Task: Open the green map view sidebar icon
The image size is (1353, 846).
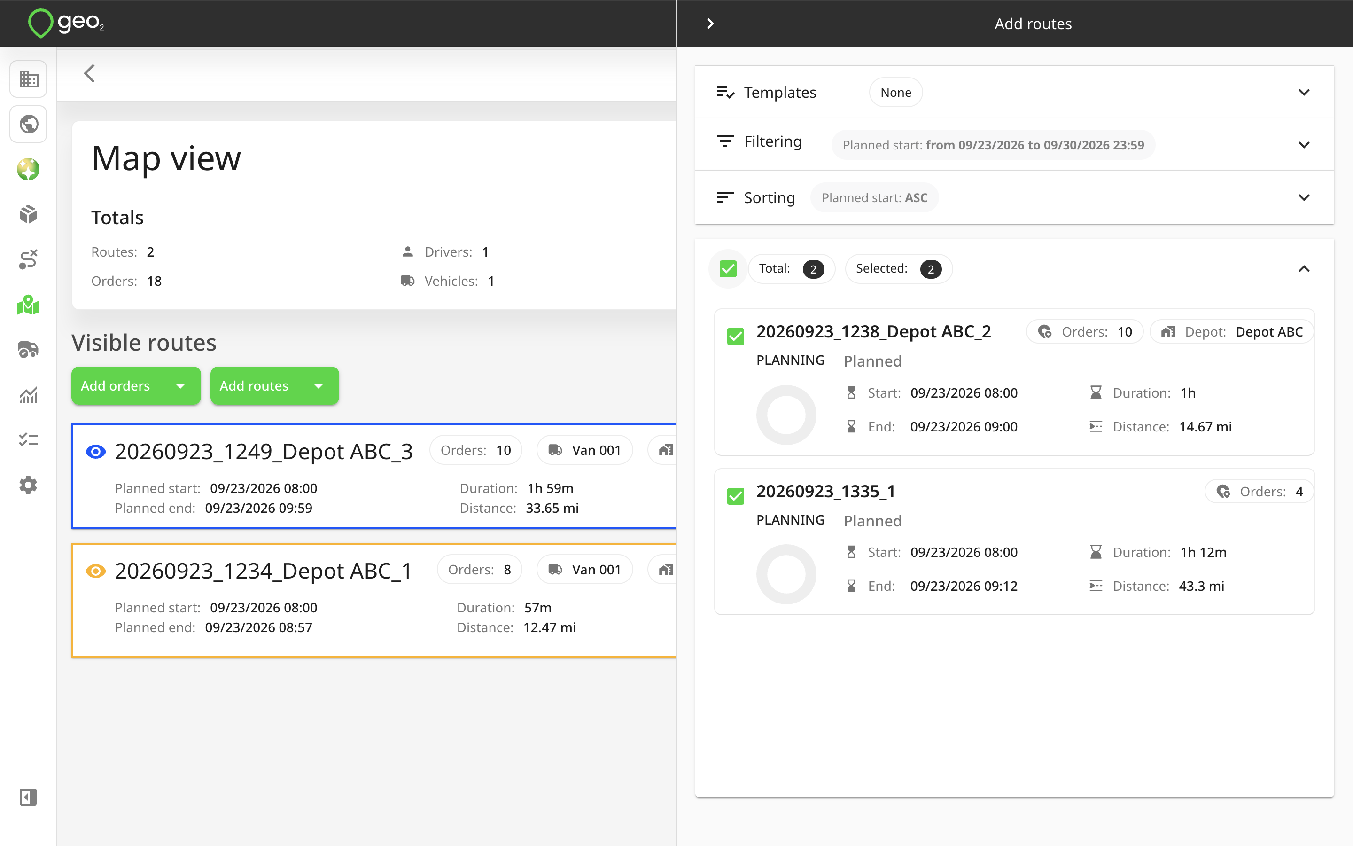Action: (x=28, y=305)
